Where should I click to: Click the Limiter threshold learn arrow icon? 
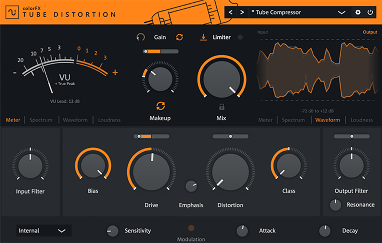[x=203, y=37]
